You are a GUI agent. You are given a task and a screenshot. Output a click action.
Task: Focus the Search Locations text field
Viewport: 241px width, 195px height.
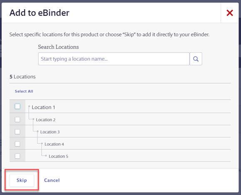pyautogui.click(x=114, y=59)
